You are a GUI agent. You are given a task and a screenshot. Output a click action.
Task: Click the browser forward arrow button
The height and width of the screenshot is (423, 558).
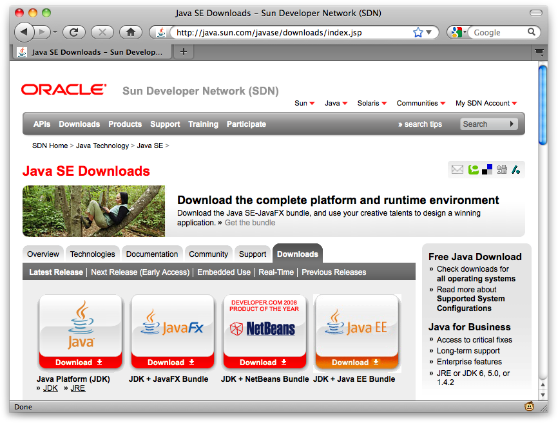tap(43, 32)
